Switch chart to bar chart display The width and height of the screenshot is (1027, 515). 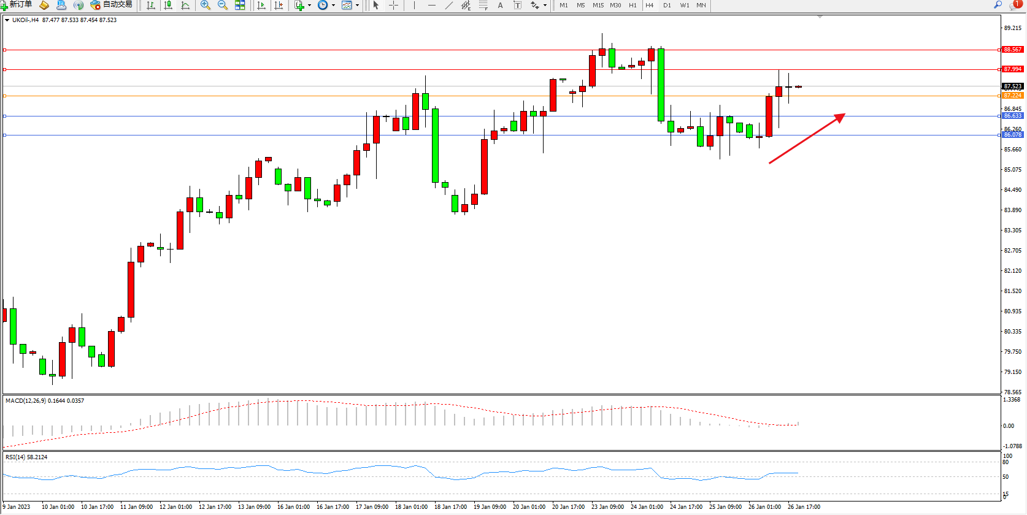click(x=151, y=5)
